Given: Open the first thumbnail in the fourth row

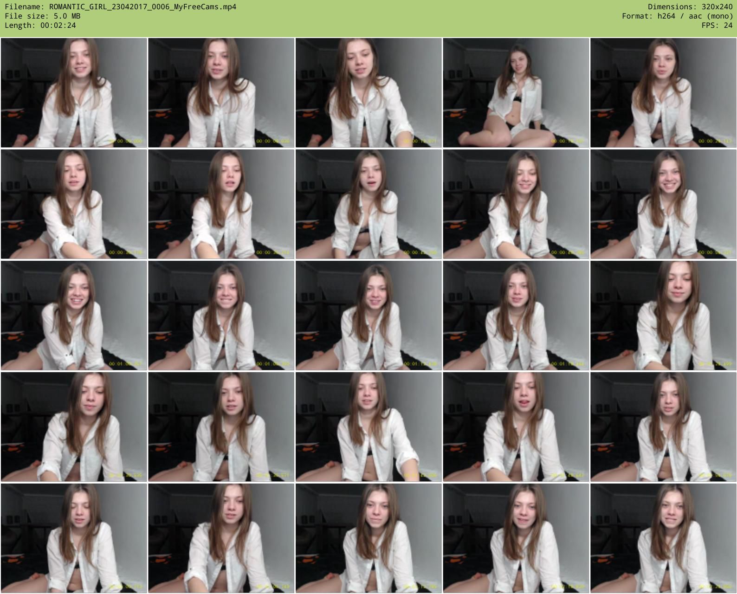Looking at the screenshot, I should tap(74, 427).
